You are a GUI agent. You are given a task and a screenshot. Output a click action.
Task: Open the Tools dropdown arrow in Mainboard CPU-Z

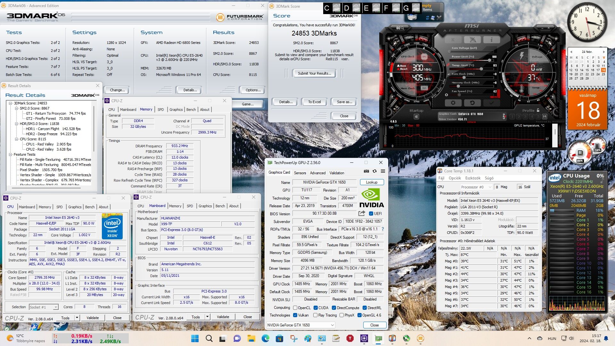click(x=207, y=317)
